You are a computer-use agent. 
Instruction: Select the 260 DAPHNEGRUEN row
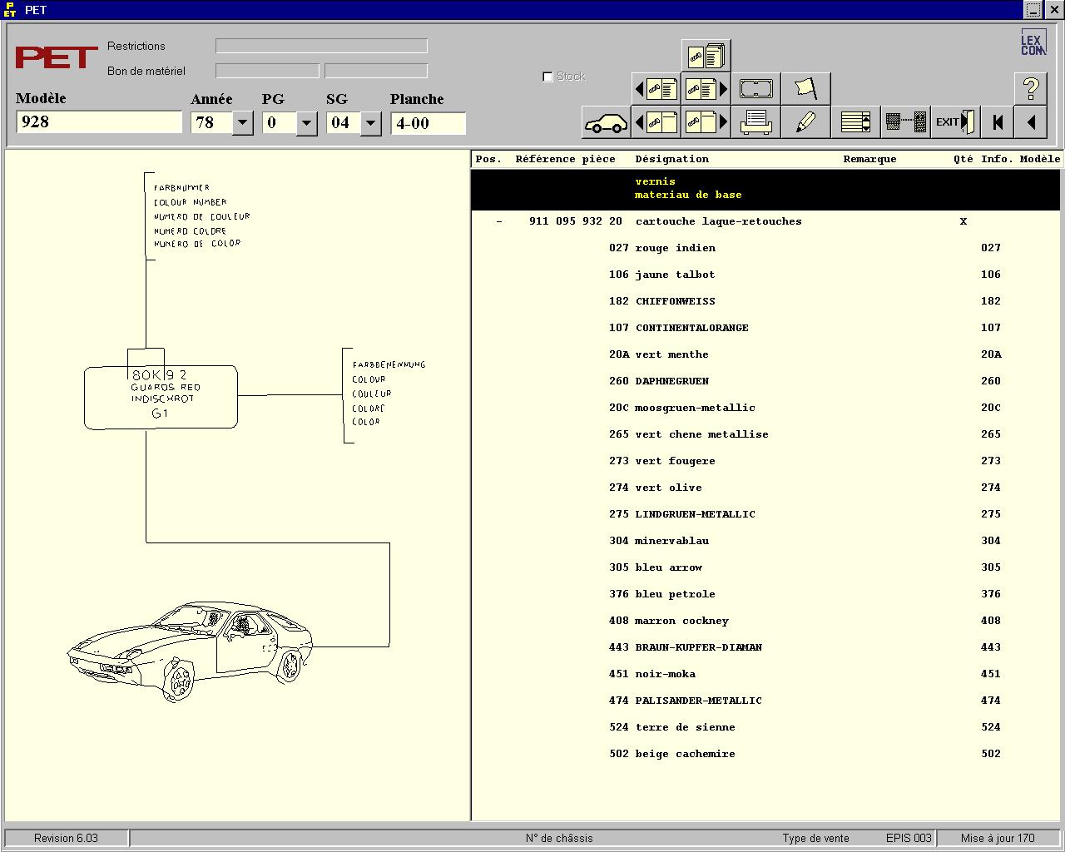(x=765, y=381)
